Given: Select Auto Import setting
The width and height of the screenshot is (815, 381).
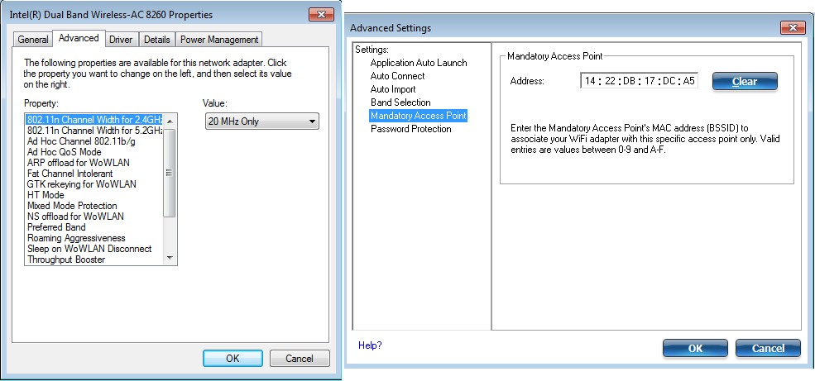Looking at the screenshot, I should coord(393,89).
